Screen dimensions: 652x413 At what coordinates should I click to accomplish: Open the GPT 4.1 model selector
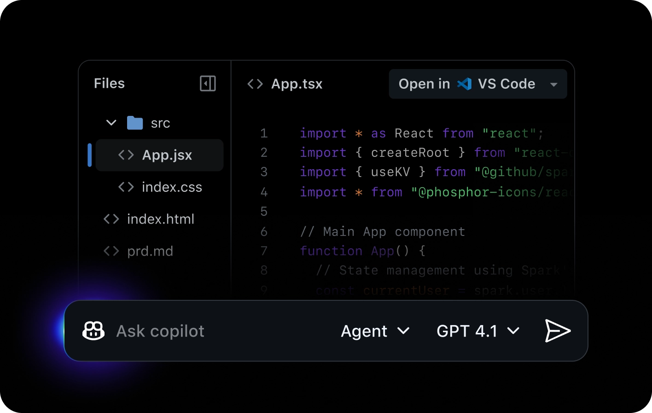pos(477,331)
